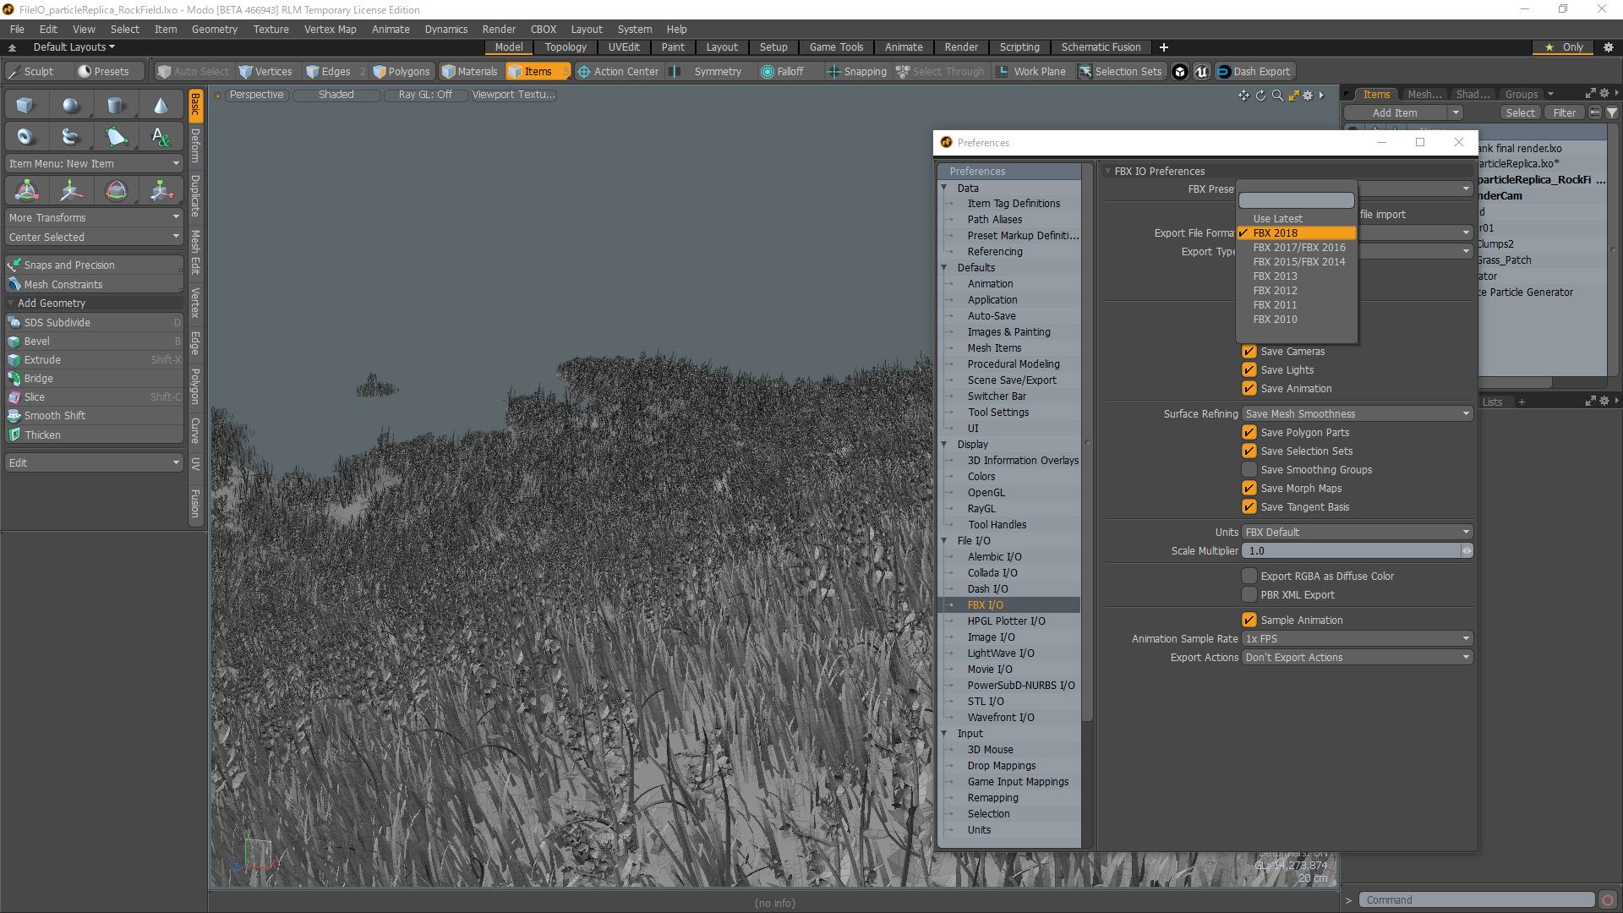Switch to the UVEdit layout tab
The width and height of the screenshot is (1623, 913).
point(624,47)
